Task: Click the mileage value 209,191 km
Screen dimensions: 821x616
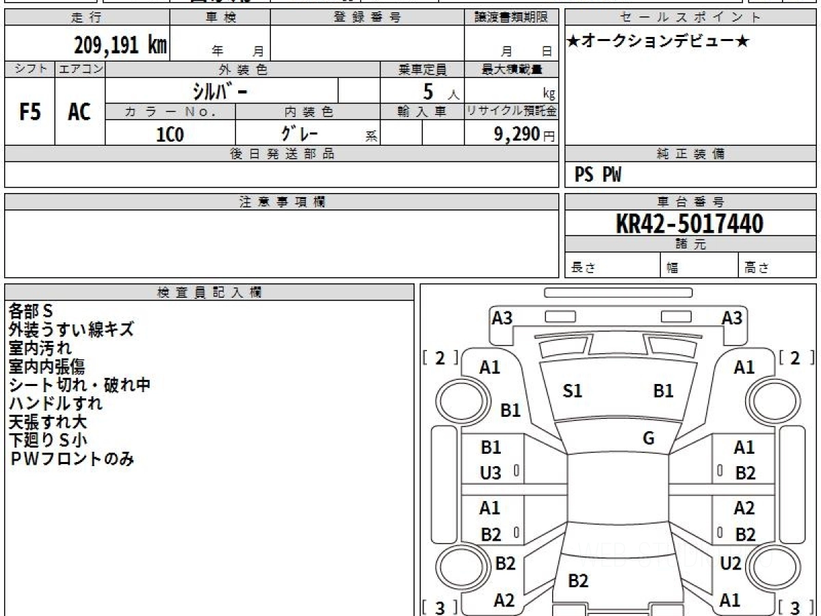Action: tap(120, 44)
